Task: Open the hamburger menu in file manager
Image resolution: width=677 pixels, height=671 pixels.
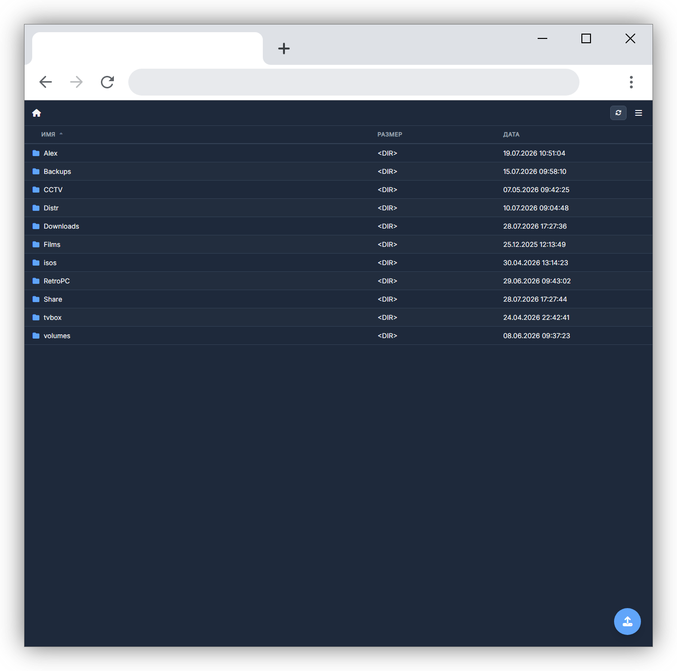Action: [x=639, y=113]
